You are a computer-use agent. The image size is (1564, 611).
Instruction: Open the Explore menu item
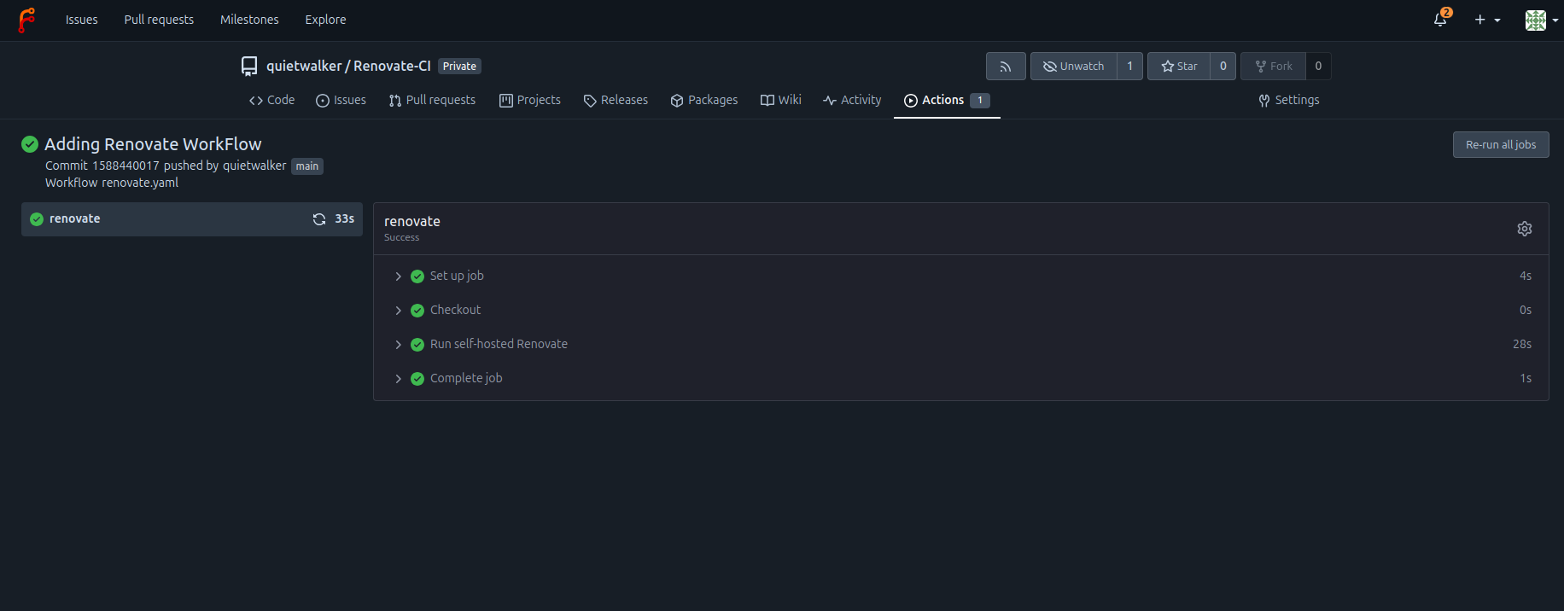coord(325,20)
